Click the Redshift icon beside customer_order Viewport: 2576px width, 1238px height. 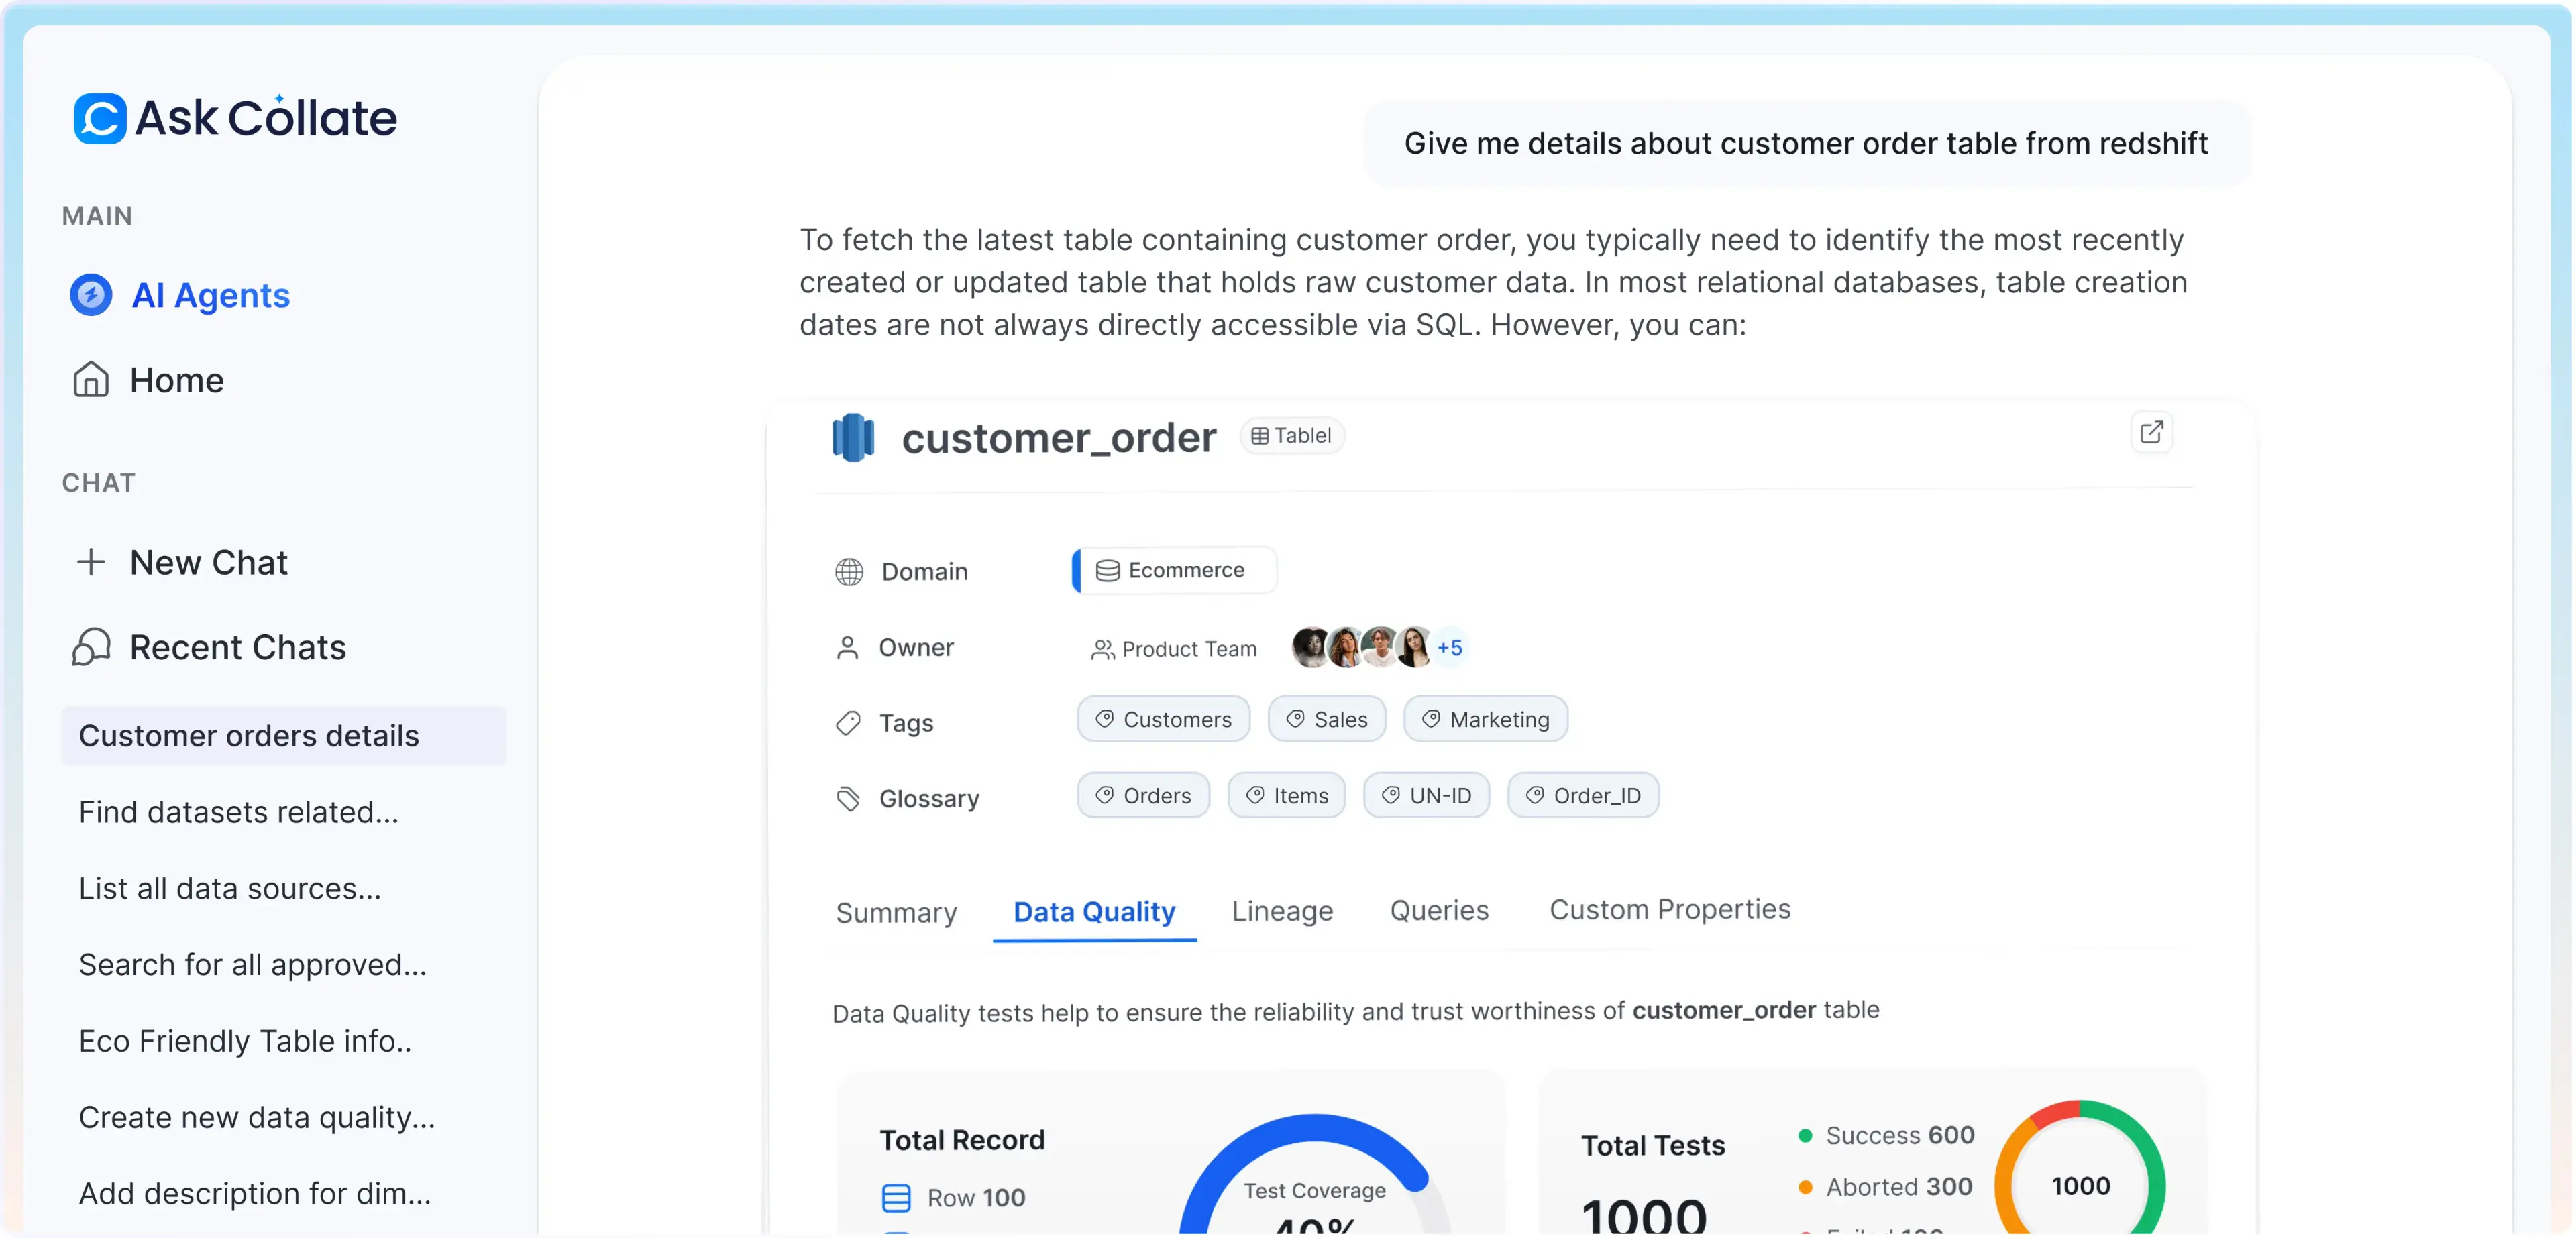tap(853, 437)
